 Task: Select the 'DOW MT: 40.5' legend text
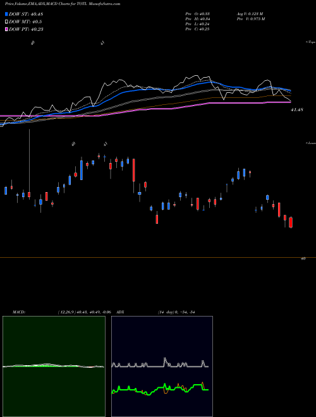coord(25,22)
